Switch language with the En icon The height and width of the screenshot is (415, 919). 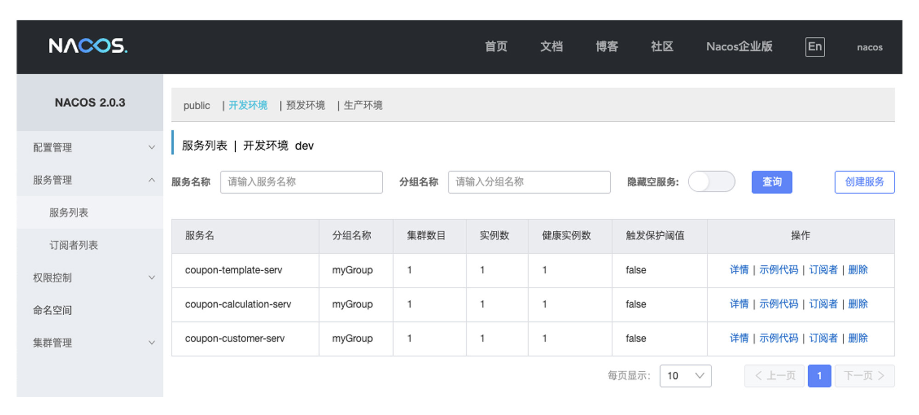click(x=815, y=47)
